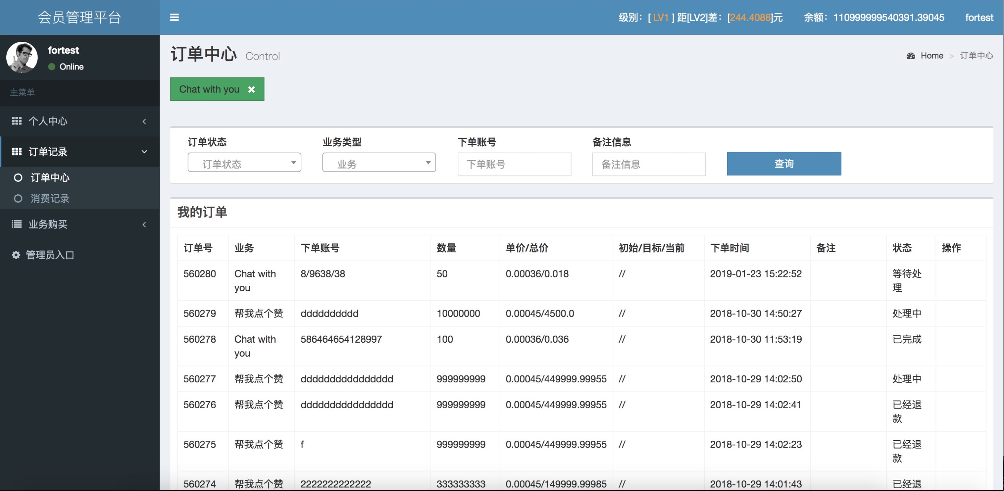This screenshot has height=491, width=1004.
Task: Click the 查询 search button
Action: (784, 163)
